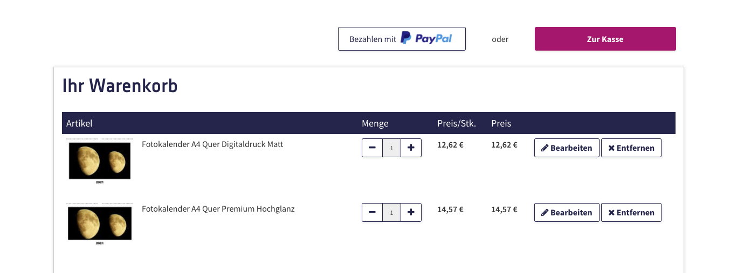Image resolution: width=744 pixels, height=273 pixels.
Task: Edit the Premium Hochglanz calendar via Bearbeiten
Action: pos(567,213)
